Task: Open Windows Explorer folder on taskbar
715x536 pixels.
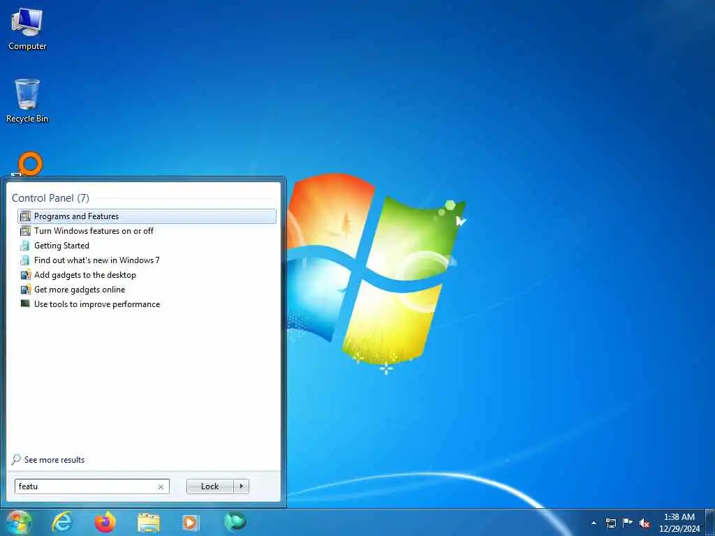Action: point(149,523)
